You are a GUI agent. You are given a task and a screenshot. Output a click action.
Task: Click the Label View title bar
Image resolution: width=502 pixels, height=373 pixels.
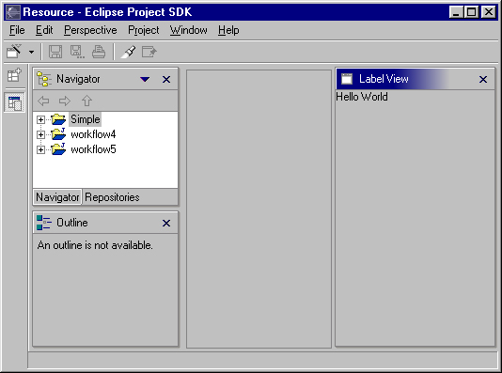point(415,79)
